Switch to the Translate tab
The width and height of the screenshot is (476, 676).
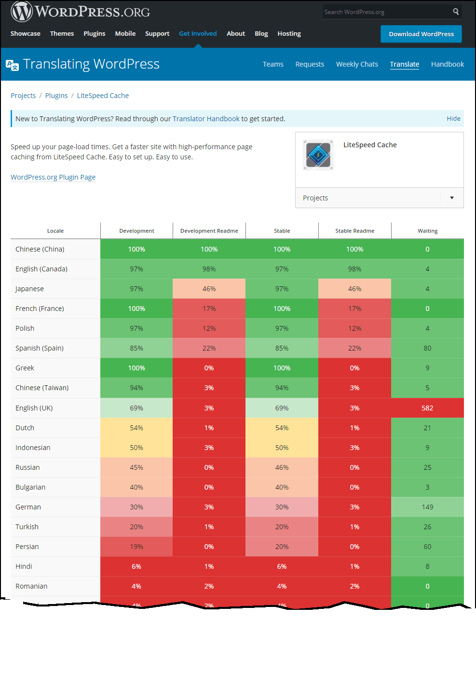pyautogui.click(x=404, y=64)
